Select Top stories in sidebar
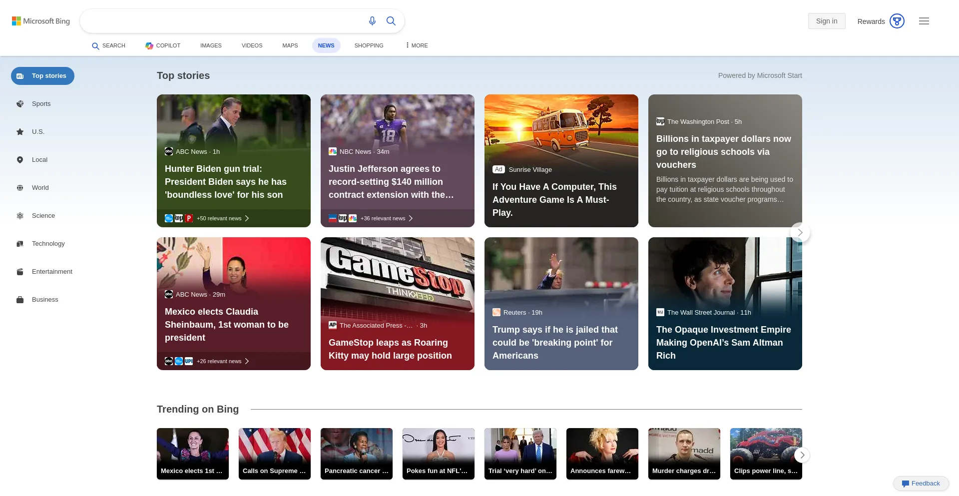Viewport: 959px width, 496px height. coord(42,76)
